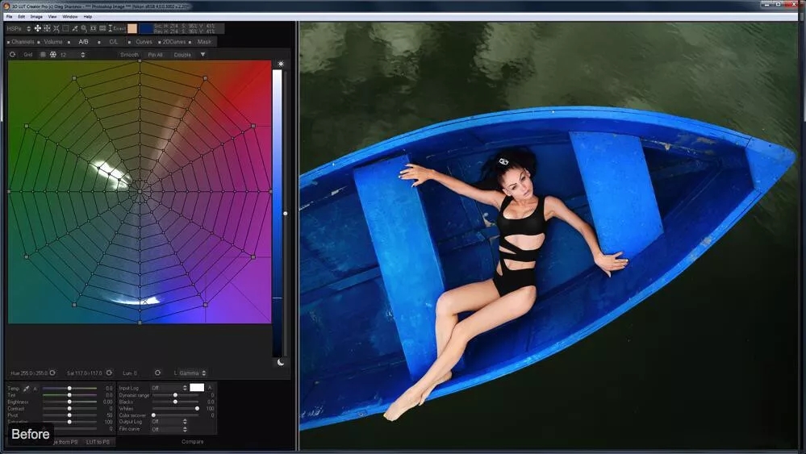Image resolution: width=806 pixels, height=454 pixels.
Task: Select the magnifier zoom tool icon
Action: [84, 28]
